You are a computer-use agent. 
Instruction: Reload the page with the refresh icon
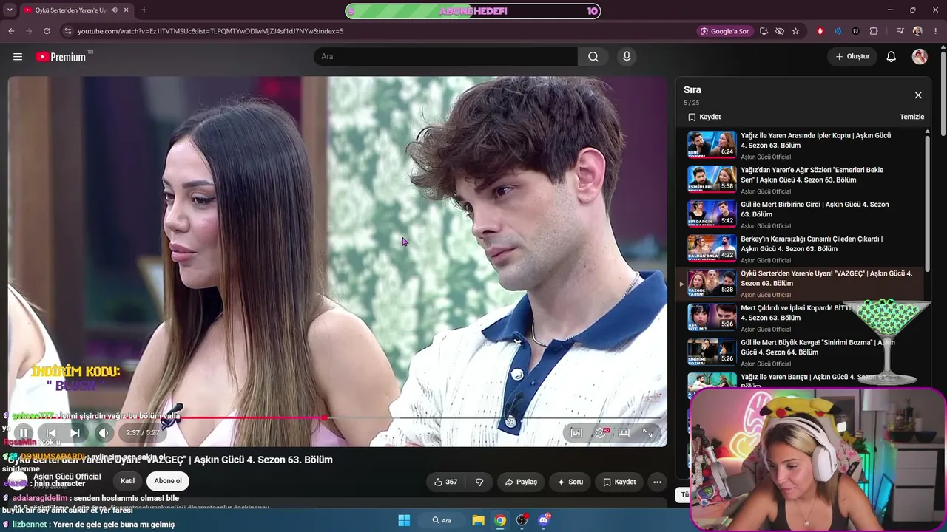click(x=47, y=31)
